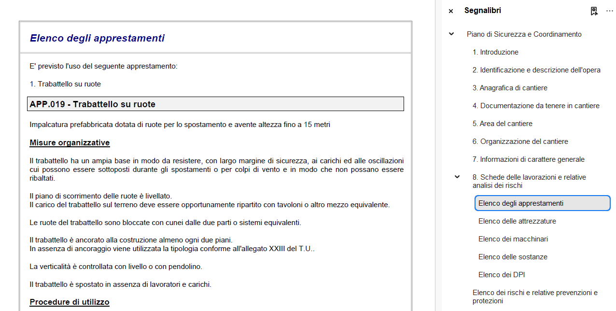Viewport: 616px width, 311px height.
Task: Add a new bookmark icon
Action: pyautogui.click(x=594, y=11)
